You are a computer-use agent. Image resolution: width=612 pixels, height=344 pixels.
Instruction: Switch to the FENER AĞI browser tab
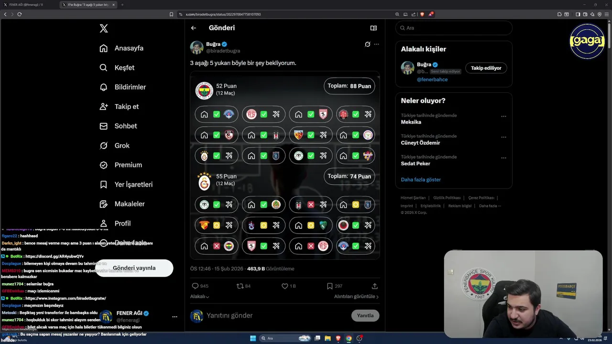click(x=29, y=5)
